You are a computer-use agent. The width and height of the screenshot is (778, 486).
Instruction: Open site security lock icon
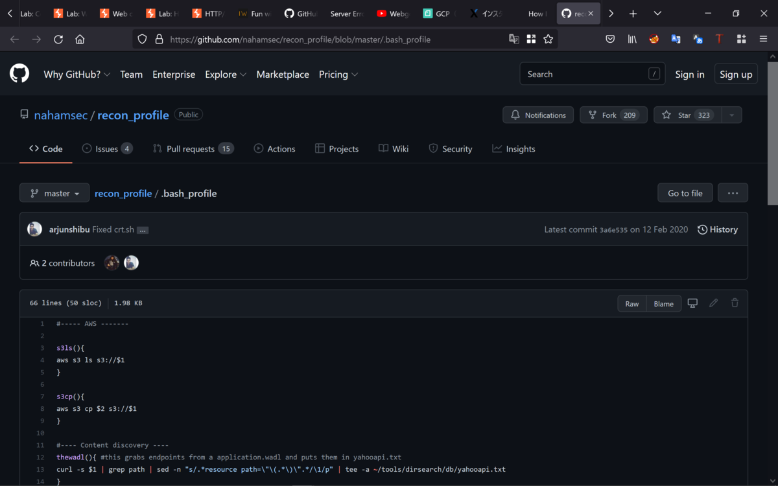(159, 39)
